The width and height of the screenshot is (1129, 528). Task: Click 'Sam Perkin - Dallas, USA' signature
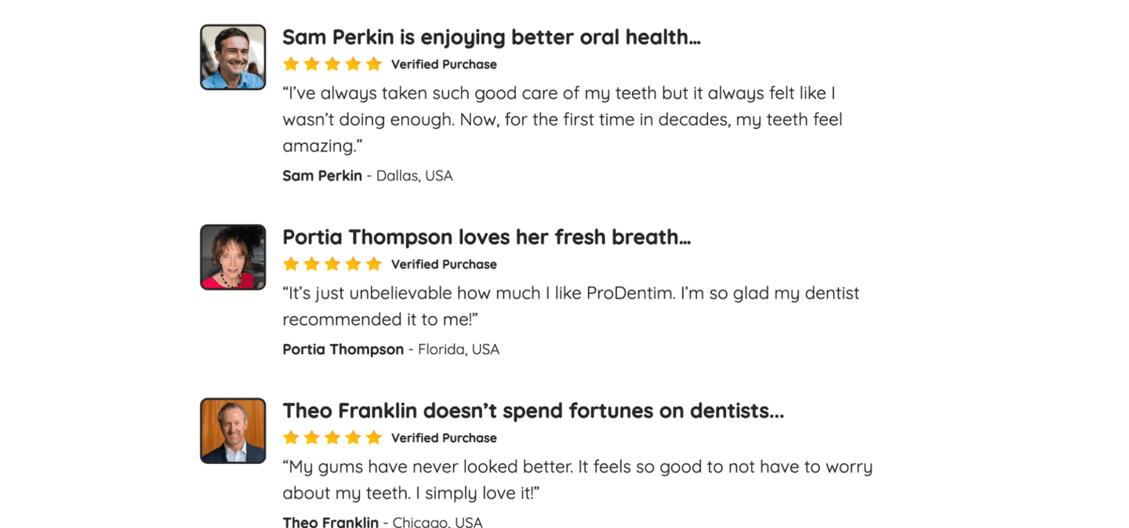coord(368,175)
